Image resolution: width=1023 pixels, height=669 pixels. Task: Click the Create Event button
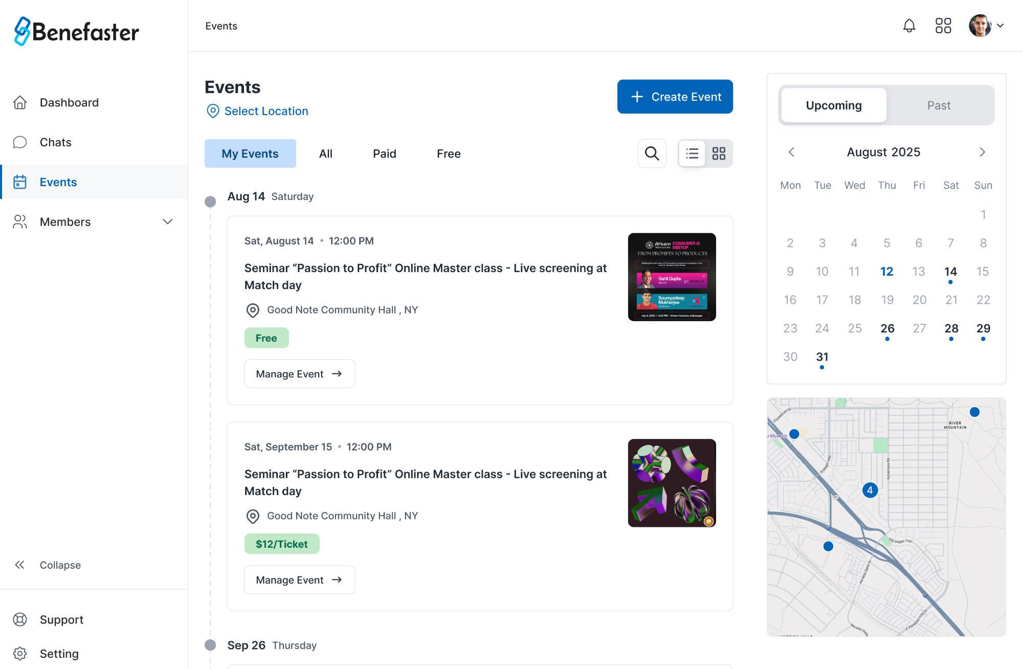(x=675, y=97)
